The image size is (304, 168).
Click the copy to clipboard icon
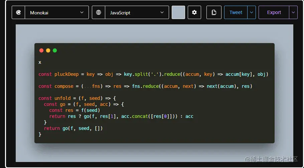click(x=214, y=12)
